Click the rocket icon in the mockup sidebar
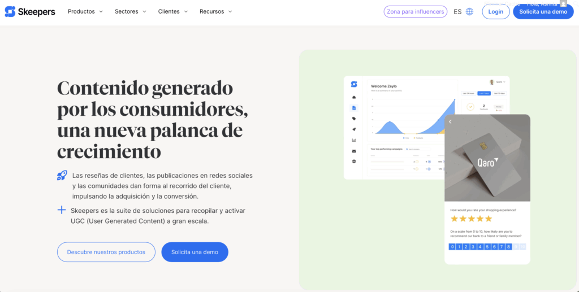Image resolution: width=579 pixels, height=292 pixels. pyautogui.click(x=354, y=129)
